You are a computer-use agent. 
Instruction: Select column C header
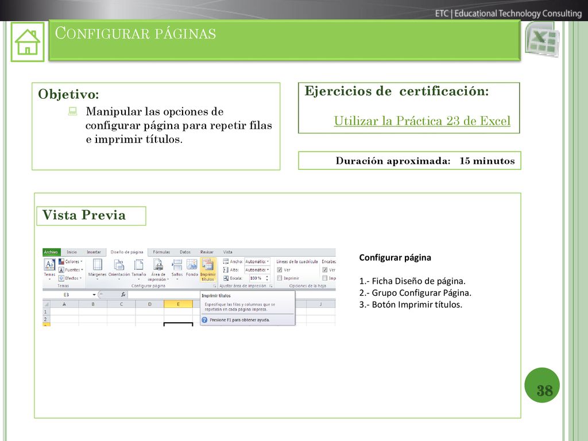121,304
